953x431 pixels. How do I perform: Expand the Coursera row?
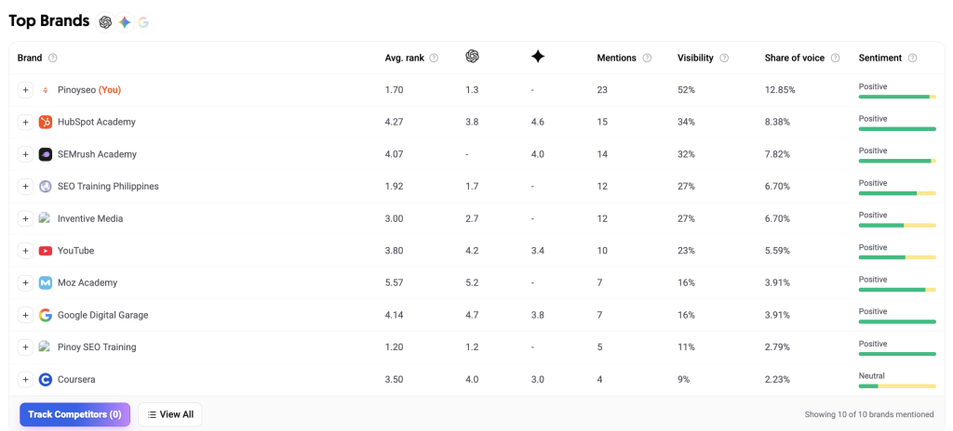(x=25, y=379)
